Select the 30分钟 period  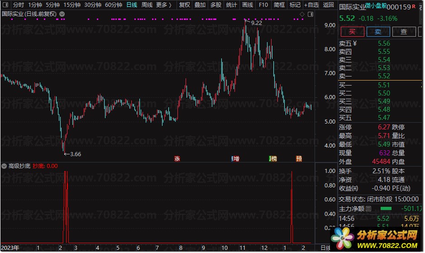[93, 5]
